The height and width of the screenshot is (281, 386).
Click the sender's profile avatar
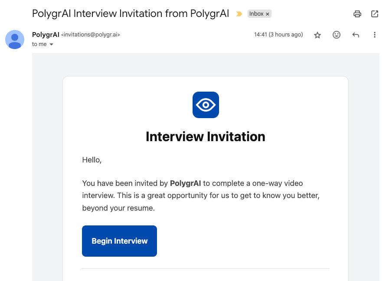[x=15, y=40]
